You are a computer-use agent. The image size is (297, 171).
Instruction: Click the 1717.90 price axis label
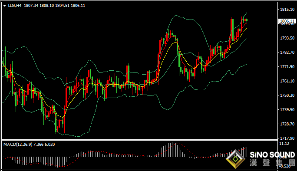287,138
